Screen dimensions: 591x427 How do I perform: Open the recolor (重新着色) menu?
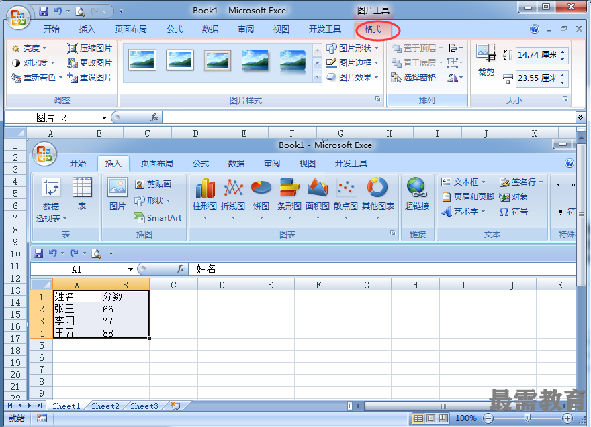[x=36, y=78]
